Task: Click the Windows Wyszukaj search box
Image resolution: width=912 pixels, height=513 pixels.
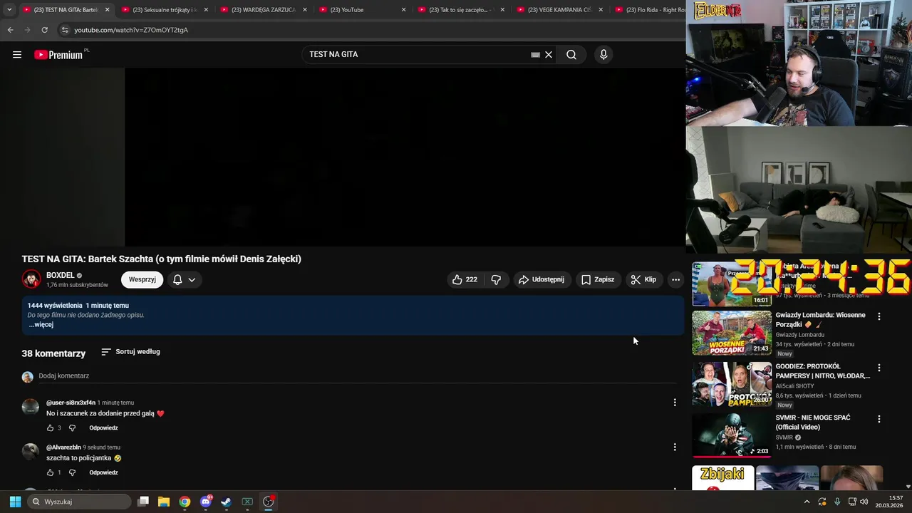Action: coord(79,502)
